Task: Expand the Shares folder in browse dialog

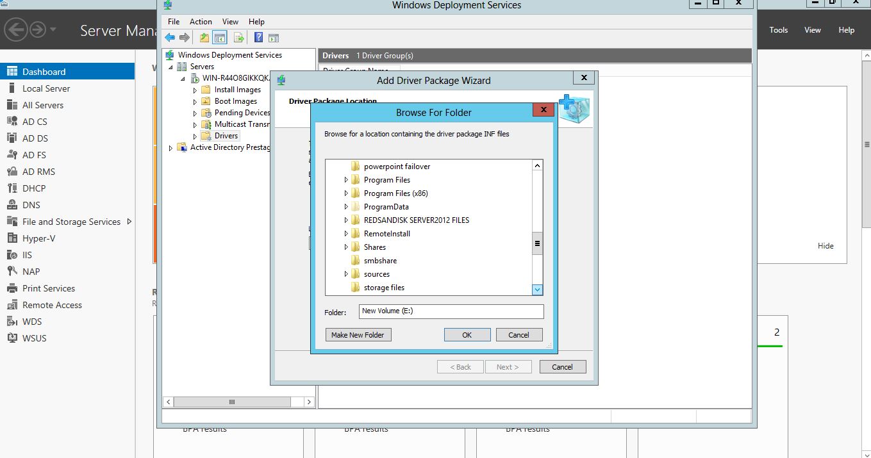Action: tap(347, 247)
